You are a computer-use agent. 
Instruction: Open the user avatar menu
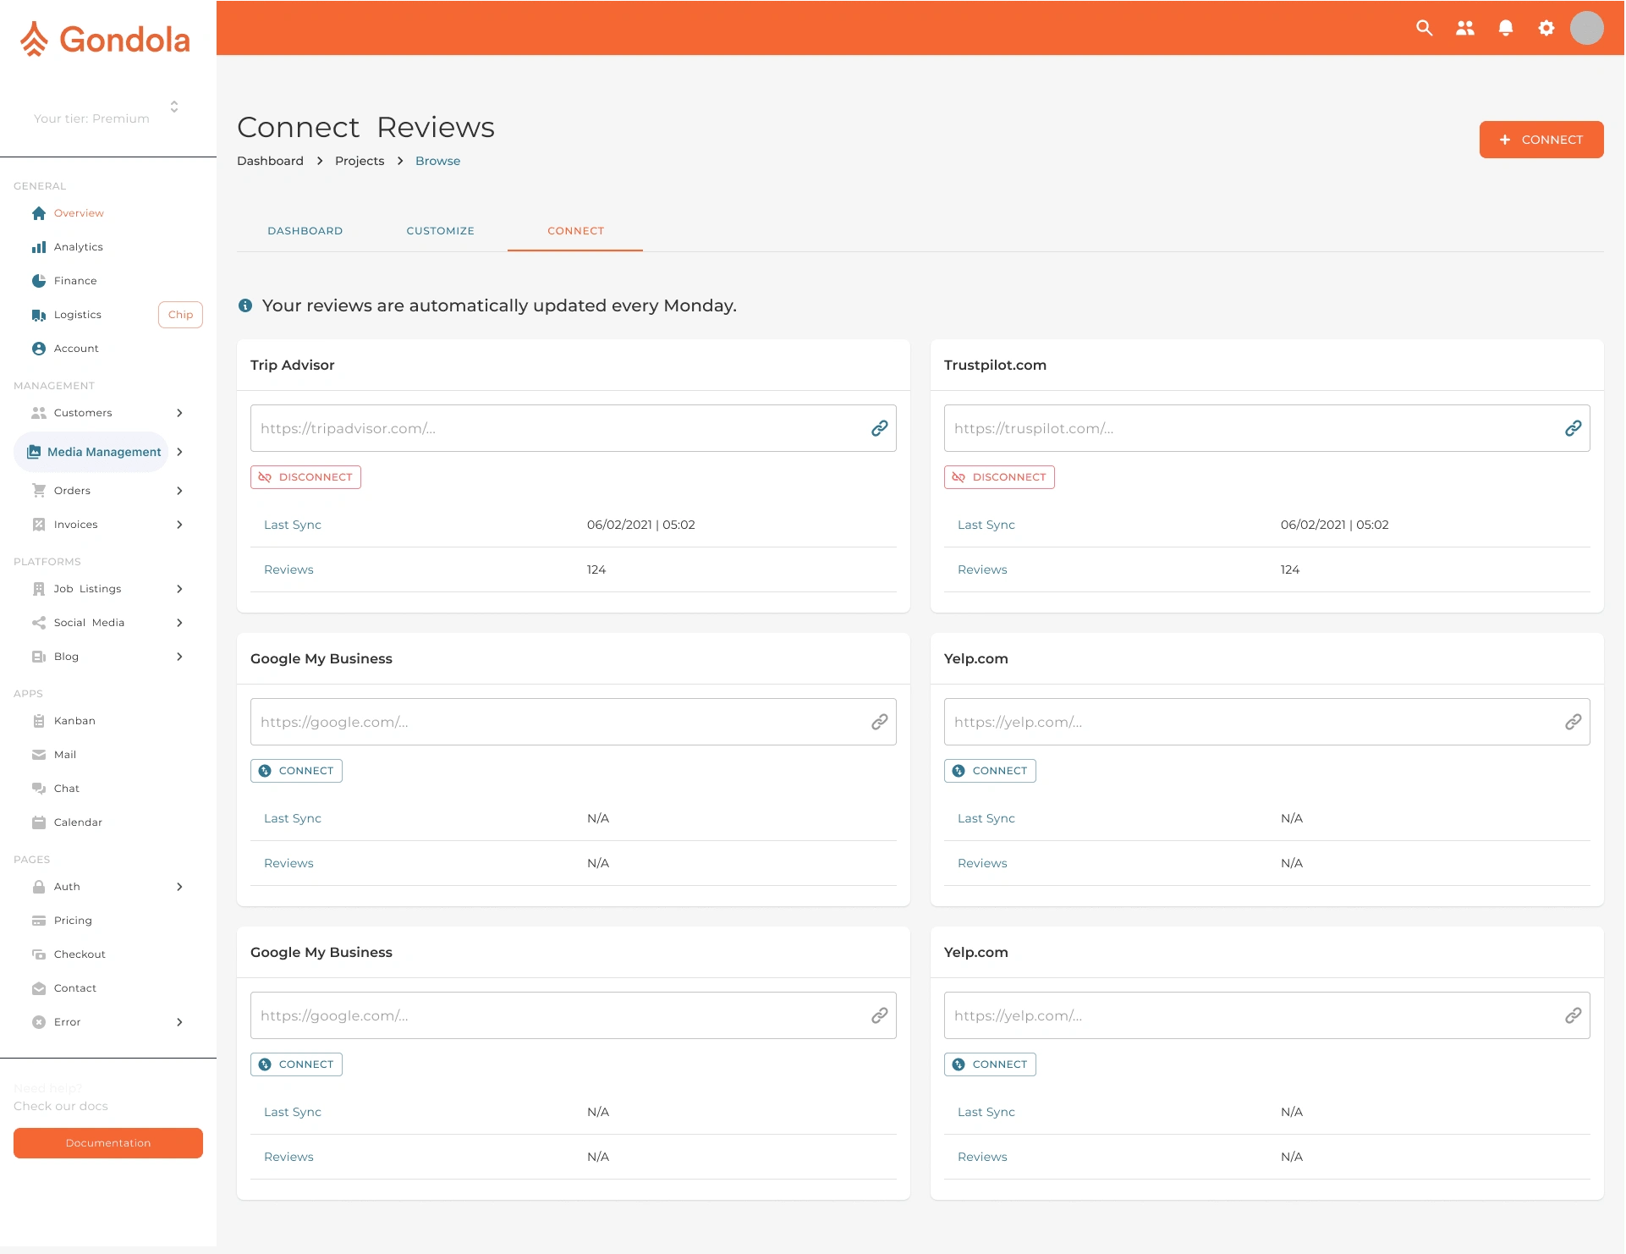coord(1587,28)
